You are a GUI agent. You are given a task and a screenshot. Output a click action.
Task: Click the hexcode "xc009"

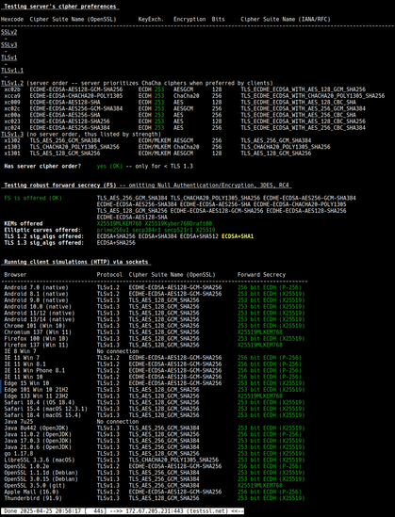12,103
